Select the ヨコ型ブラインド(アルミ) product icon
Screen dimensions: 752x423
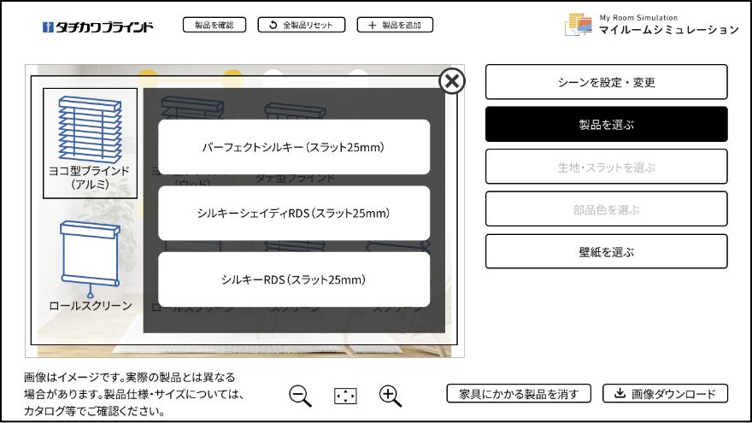(91, 143)
